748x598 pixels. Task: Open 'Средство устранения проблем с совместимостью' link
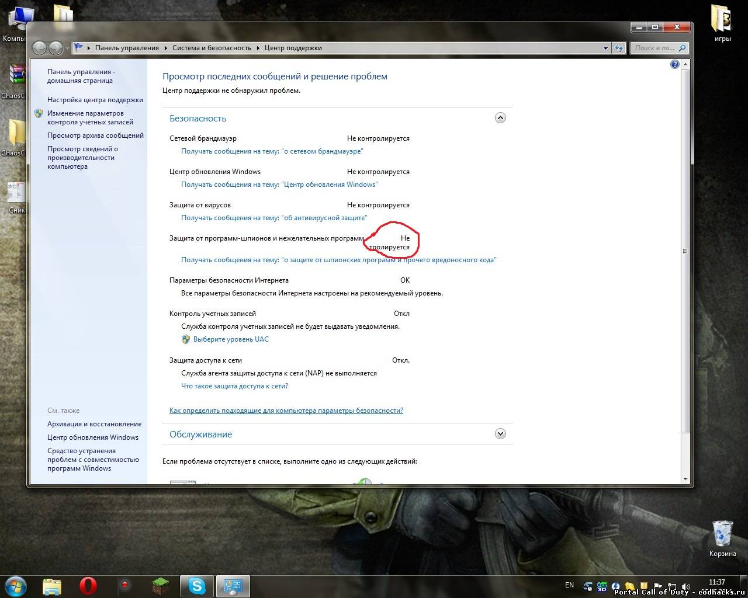click(93, 460)
